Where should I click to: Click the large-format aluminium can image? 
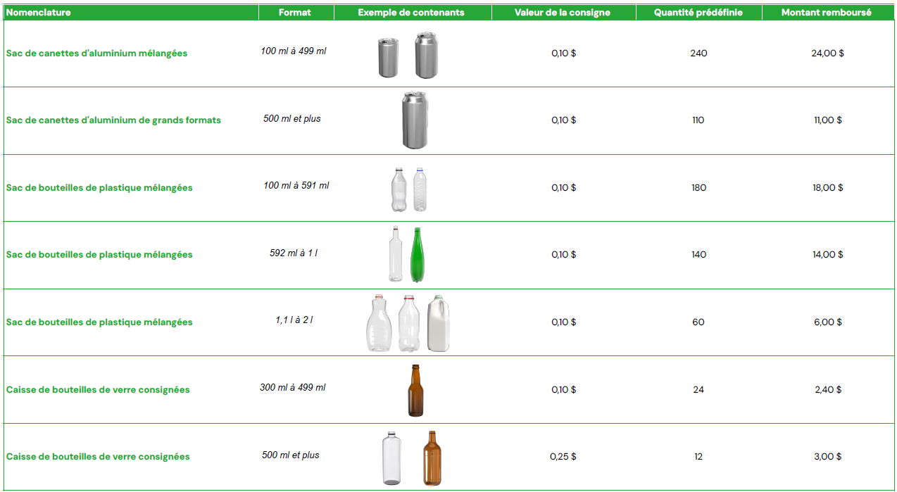(415, 120)
